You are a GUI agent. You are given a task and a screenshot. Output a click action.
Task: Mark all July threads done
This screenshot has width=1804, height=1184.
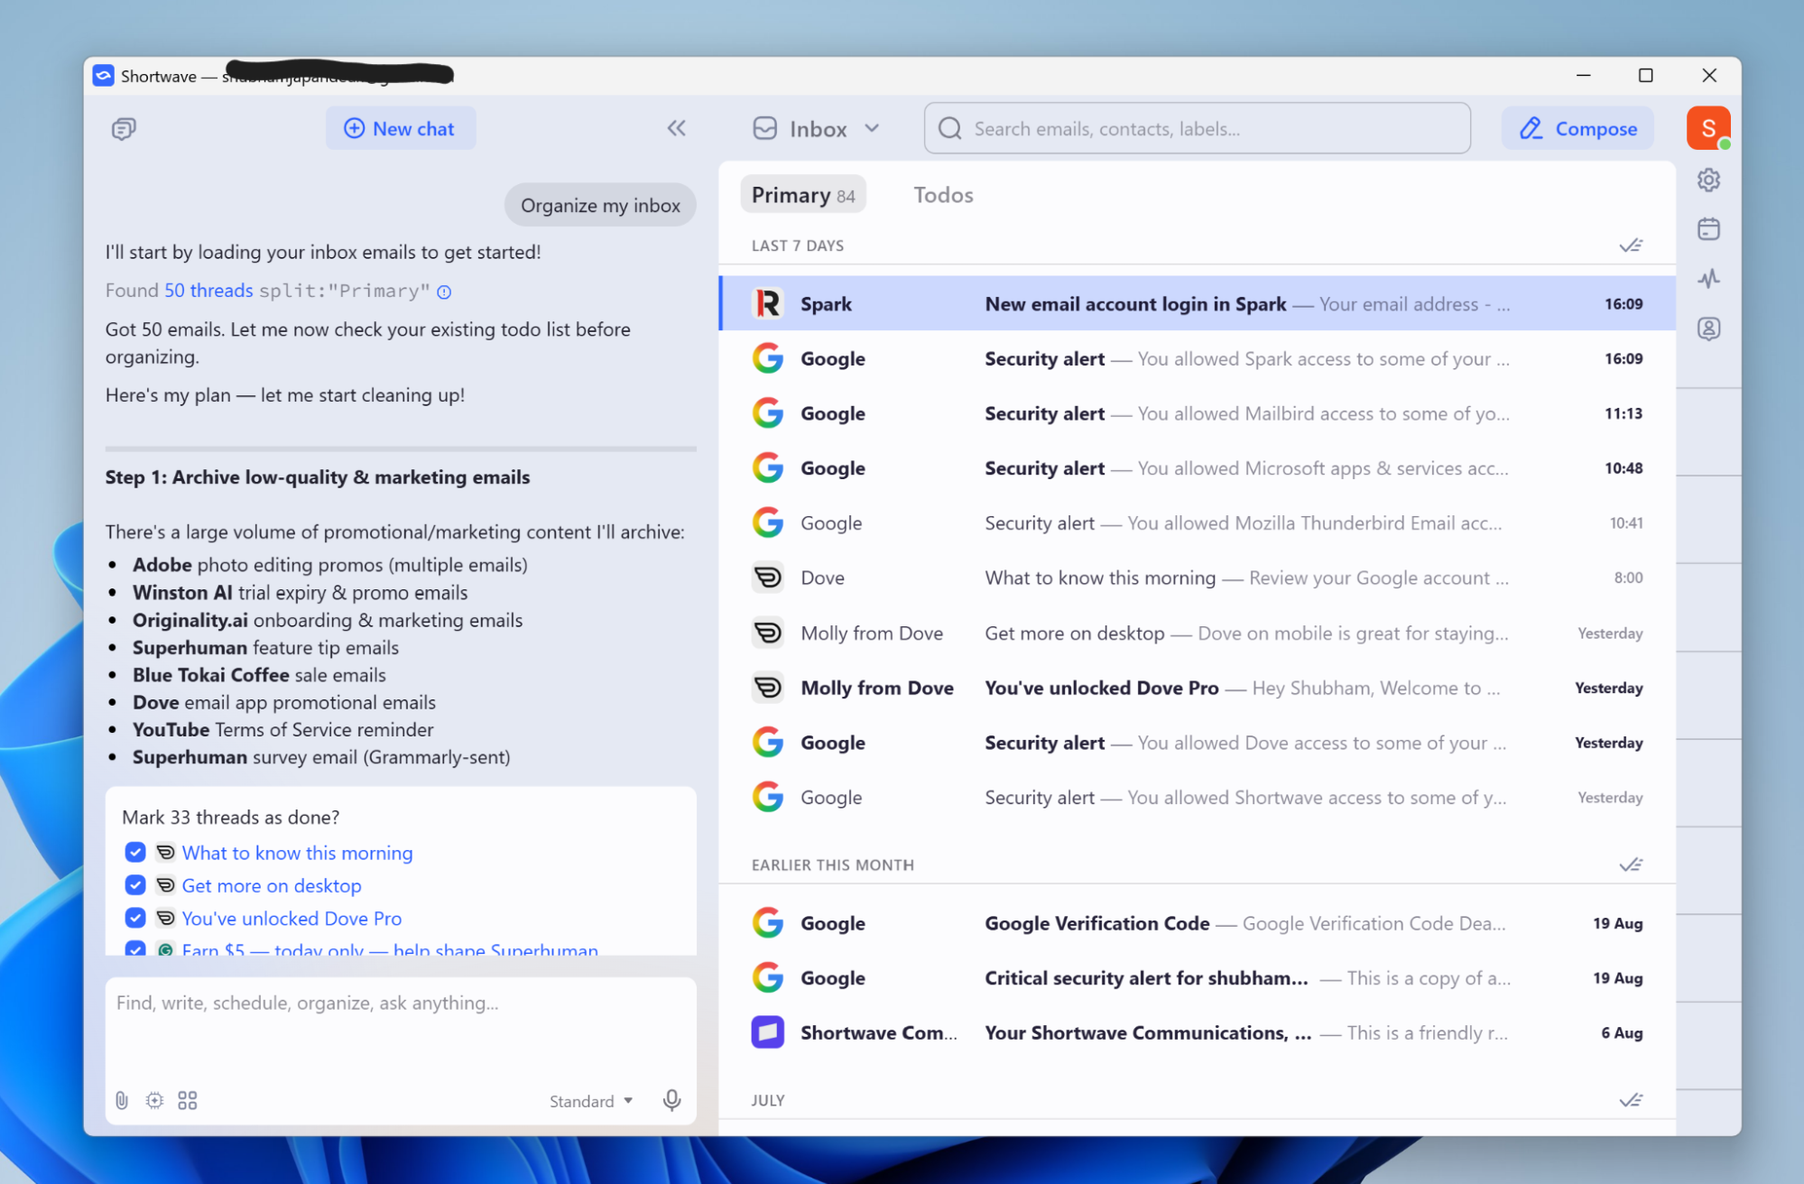click(1630, 1100)
